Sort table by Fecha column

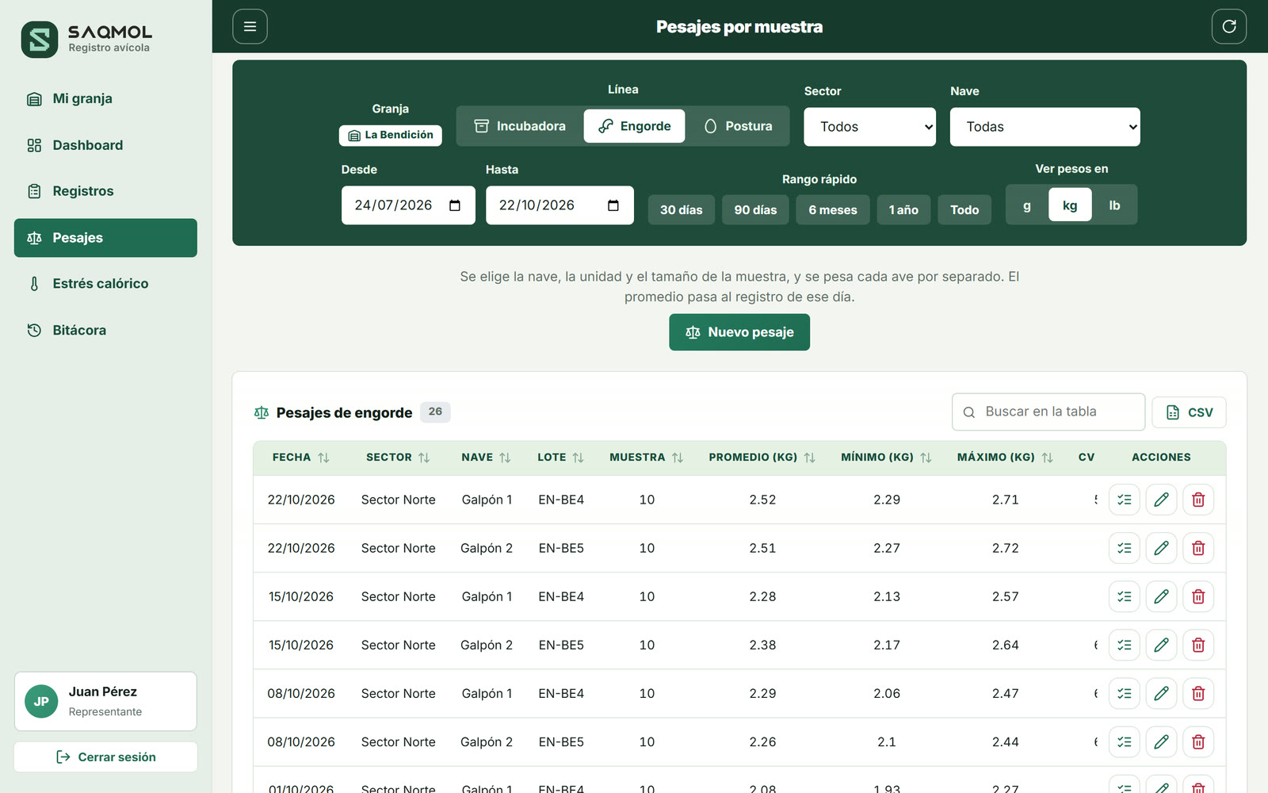[x=300, y=458]
